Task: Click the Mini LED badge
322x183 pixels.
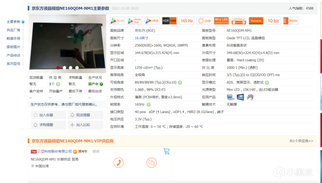Action: point(221,21)
